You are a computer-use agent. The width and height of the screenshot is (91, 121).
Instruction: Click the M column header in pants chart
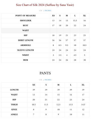click(x=58, y=85)
